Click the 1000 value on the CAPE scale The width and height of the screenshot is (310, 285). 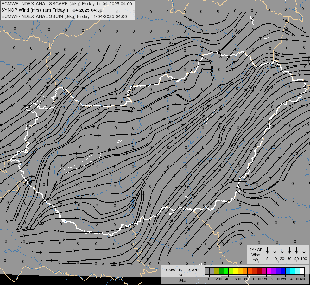click(257, 279)
